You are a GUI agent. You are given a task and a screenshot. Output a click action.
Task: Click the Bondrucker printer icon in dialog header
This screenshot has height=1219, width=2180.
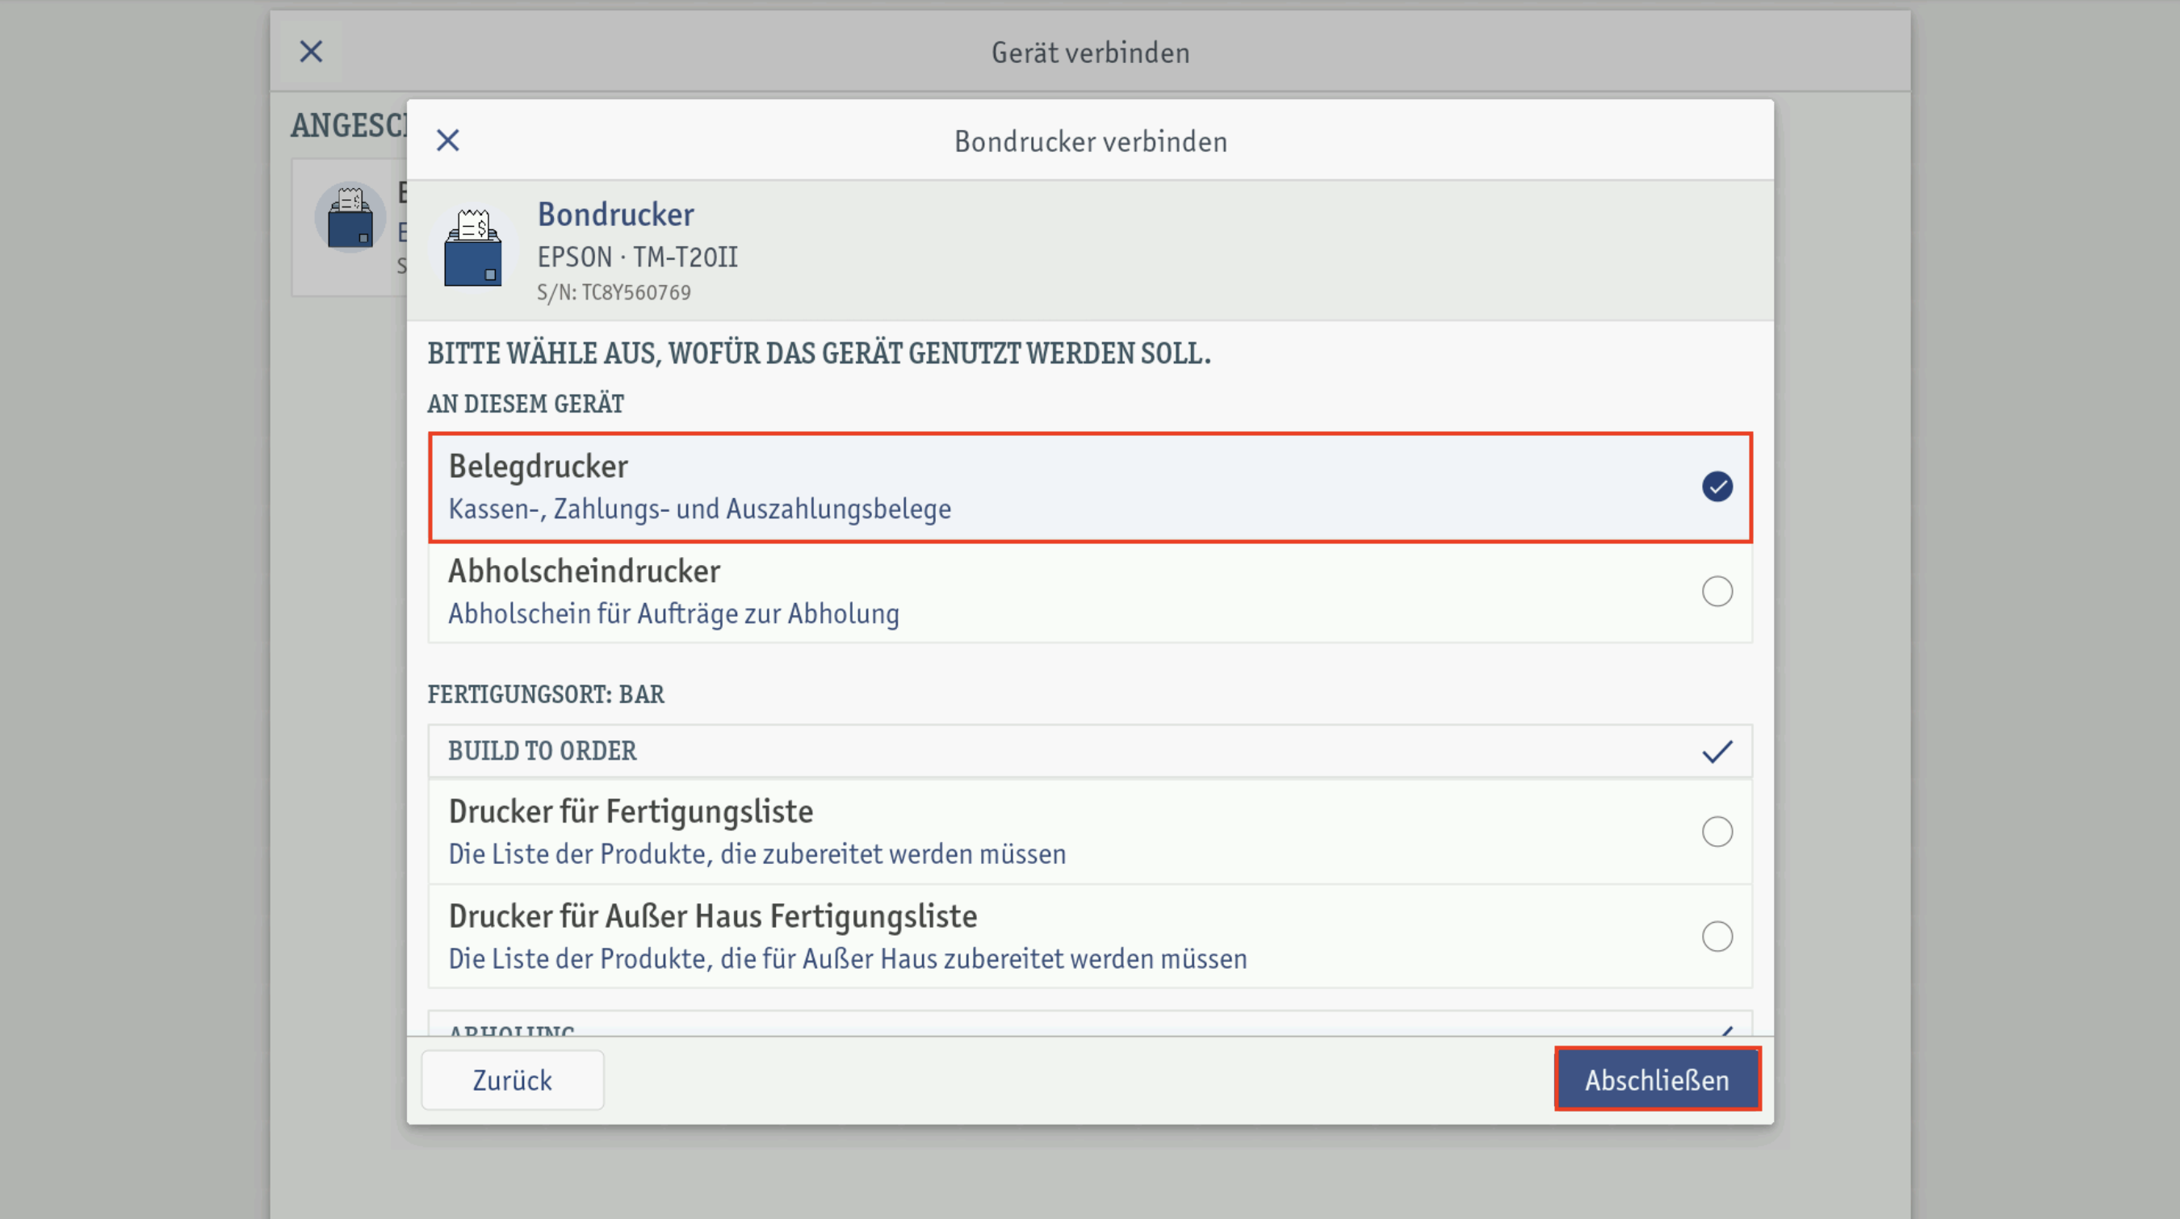472,249
